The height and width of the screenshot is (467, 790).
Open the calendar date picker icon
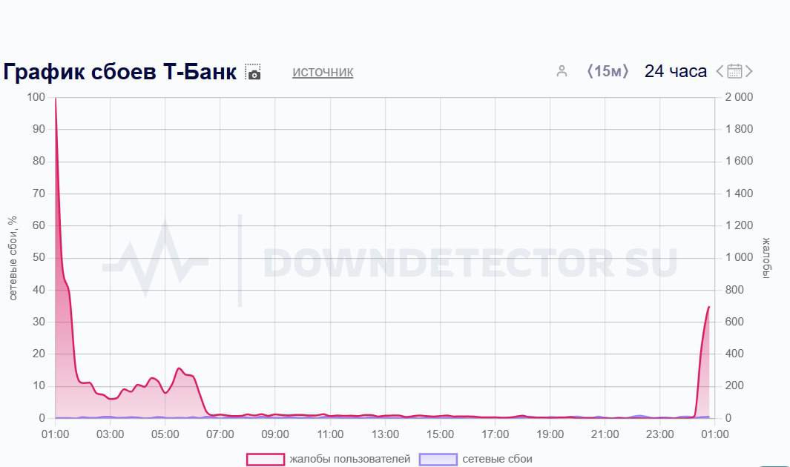pyautogui.click(x=734, y=71)
